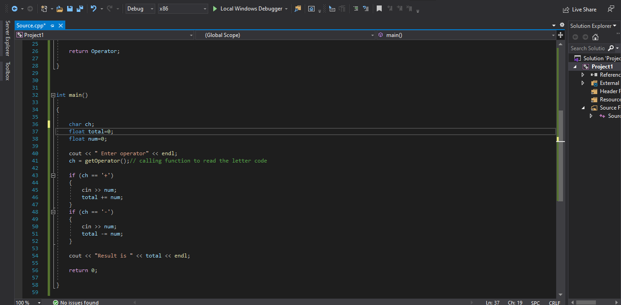
Task: Save the file with the Save icon
Action: [x=70, y=9]
